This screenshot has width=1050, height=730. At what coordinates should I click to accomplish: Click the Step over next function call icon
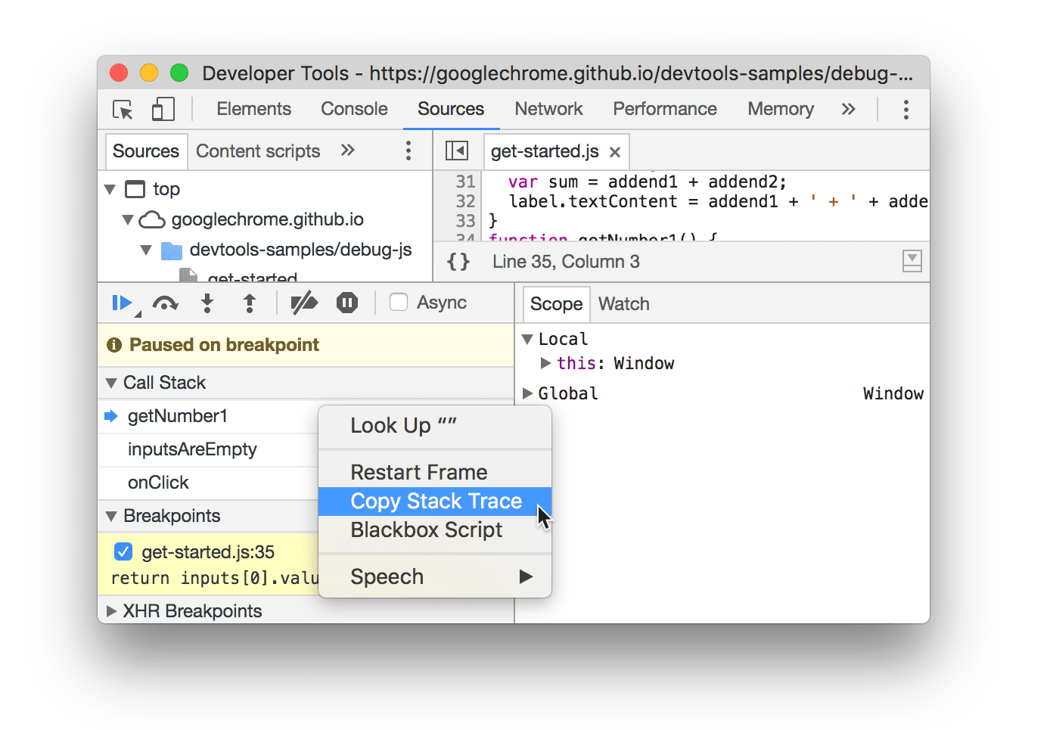(x=165, y=303)
